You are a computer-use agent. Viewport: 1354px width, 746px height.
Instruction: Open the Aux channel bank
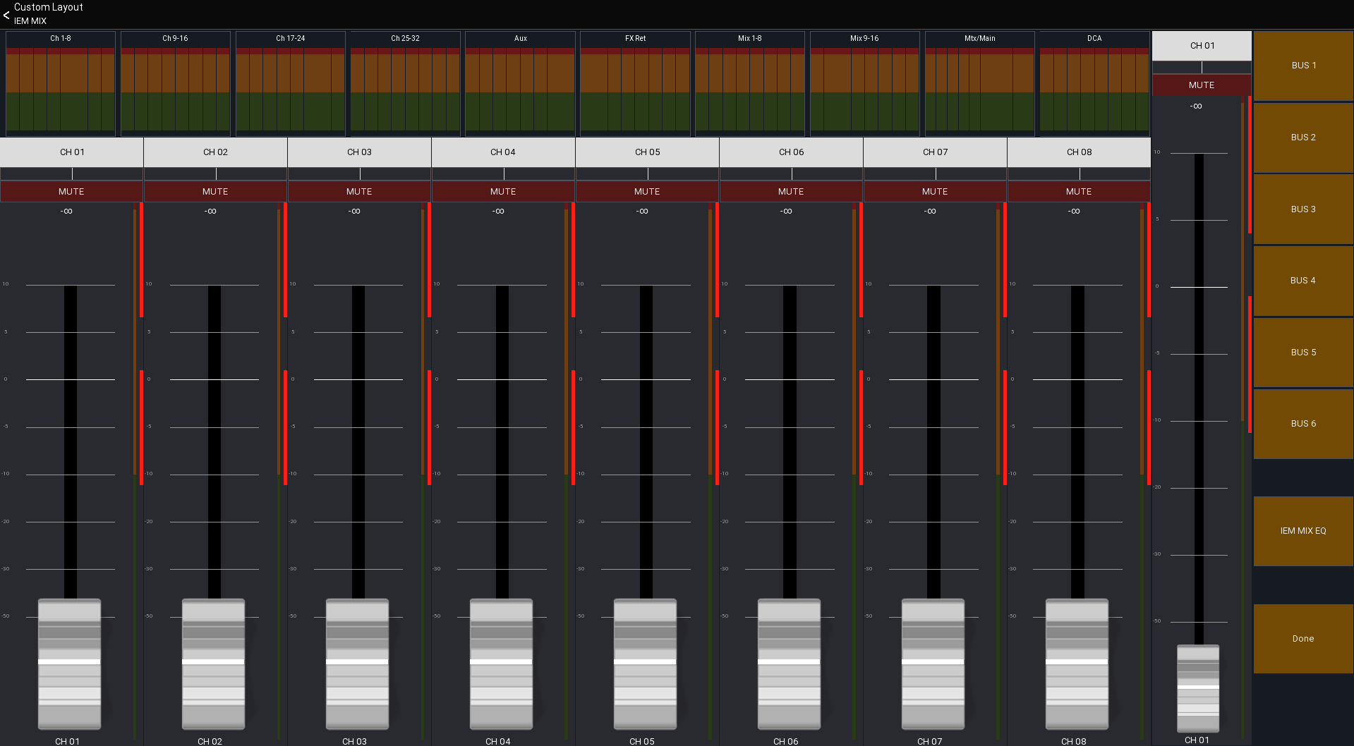coord(519,39)
